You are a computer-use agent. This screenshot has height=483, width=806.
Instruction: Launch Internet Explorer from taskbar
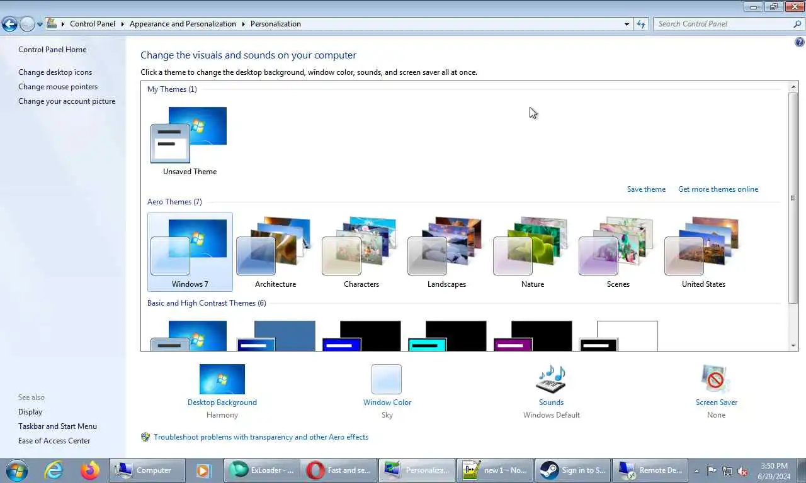point(55,470)
